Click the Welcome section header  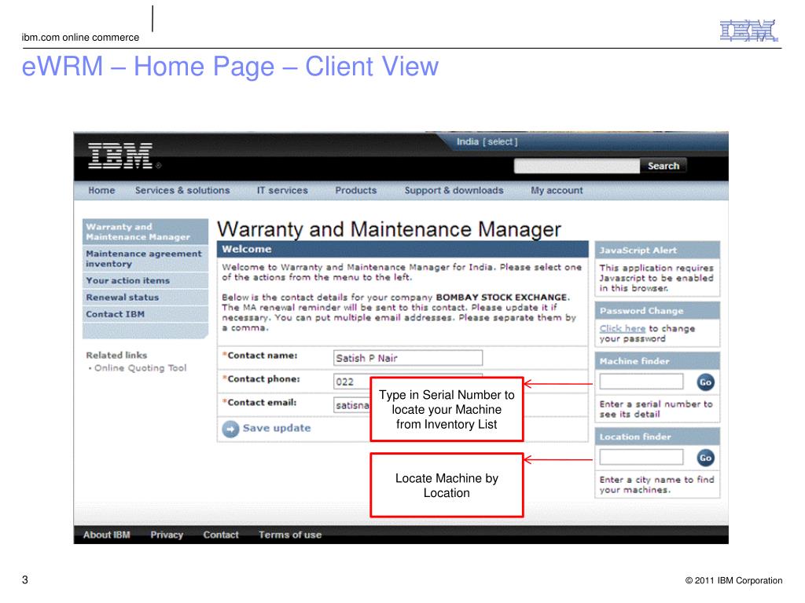(402, 249)
